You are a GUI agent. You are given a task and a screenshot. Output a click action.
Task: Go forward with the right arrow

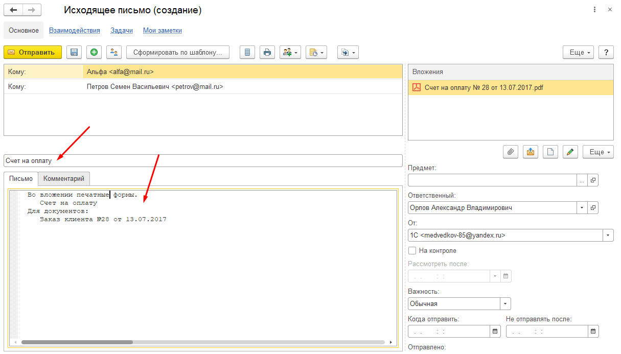point(32,10)
